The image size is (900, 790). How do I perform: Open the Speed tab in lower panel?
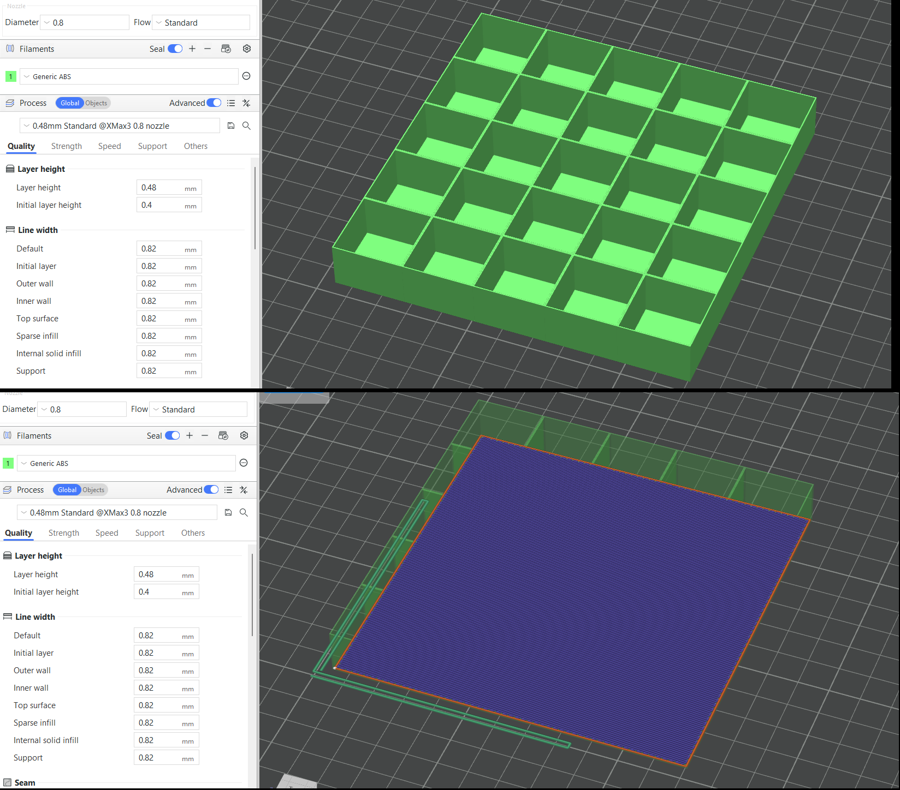(x=107, y=533)
